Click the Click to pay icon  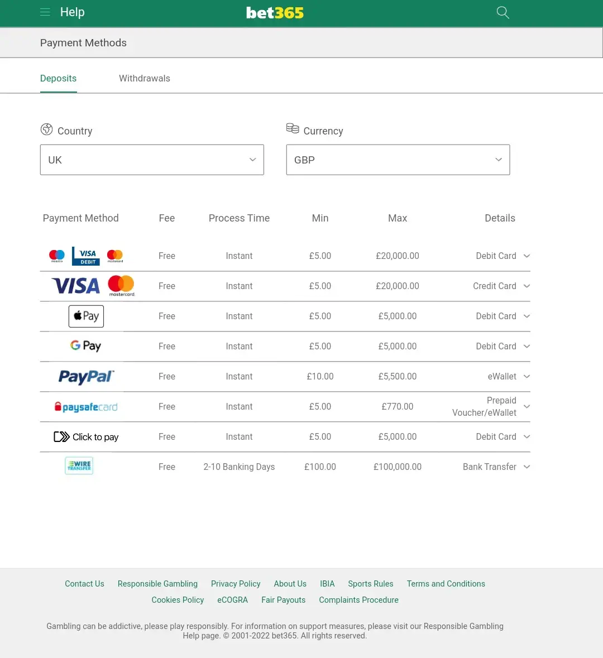(85, 436)
